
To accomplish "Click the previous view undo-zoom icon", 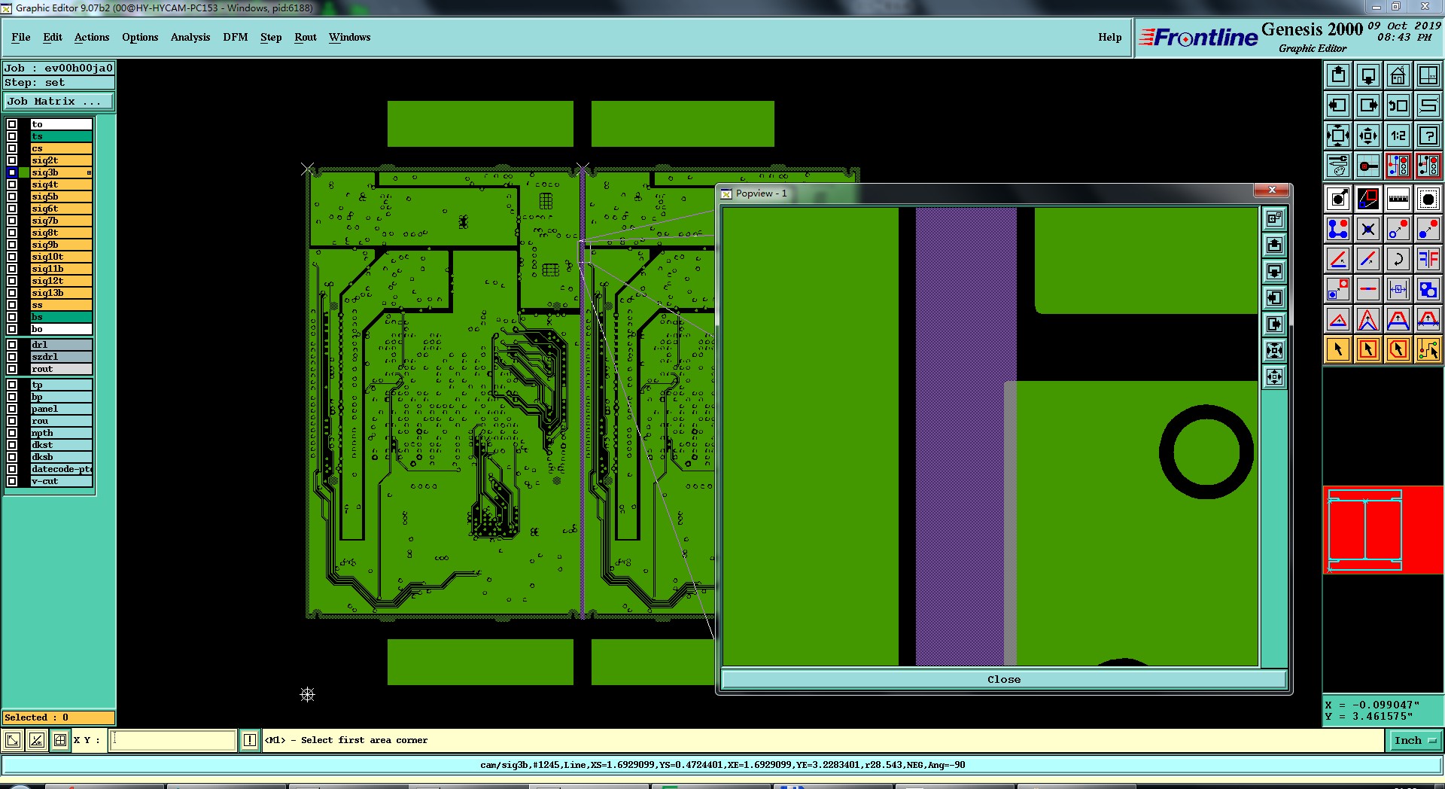I will (x=1398, y=105).
